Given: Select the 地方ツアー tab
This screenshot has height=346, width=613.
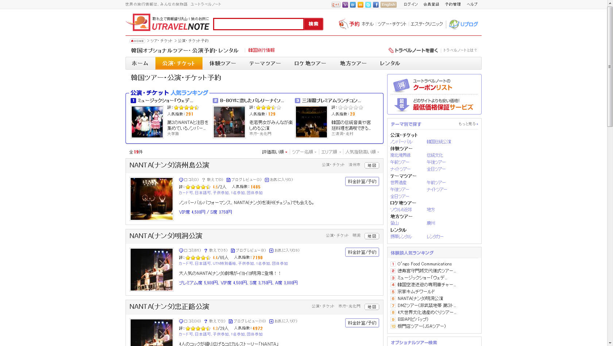Looking at the screenshot, I should pos(353,63).
